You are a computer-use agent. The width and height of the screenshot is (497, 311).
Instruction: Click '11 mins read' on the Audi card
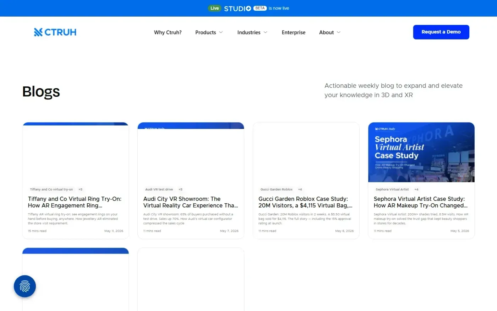[152, 231]
